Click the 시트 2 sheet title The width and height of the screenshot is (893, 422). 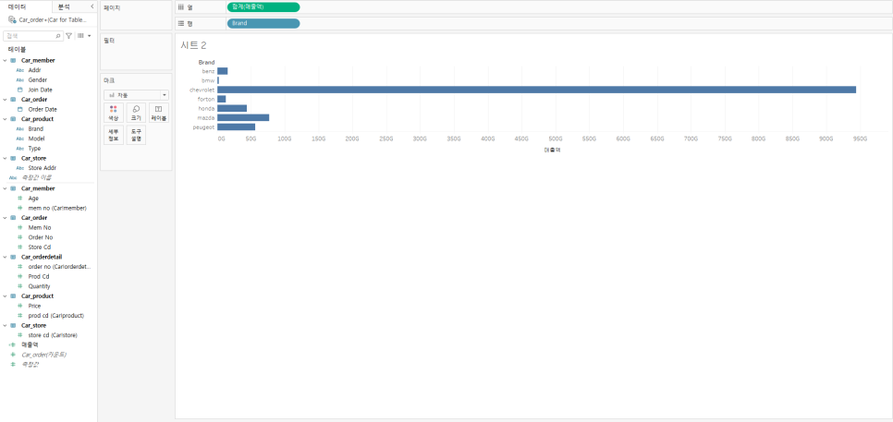tap(193, 45)
